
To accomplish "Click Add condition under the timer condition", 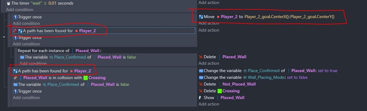I will tap(20, 10).
